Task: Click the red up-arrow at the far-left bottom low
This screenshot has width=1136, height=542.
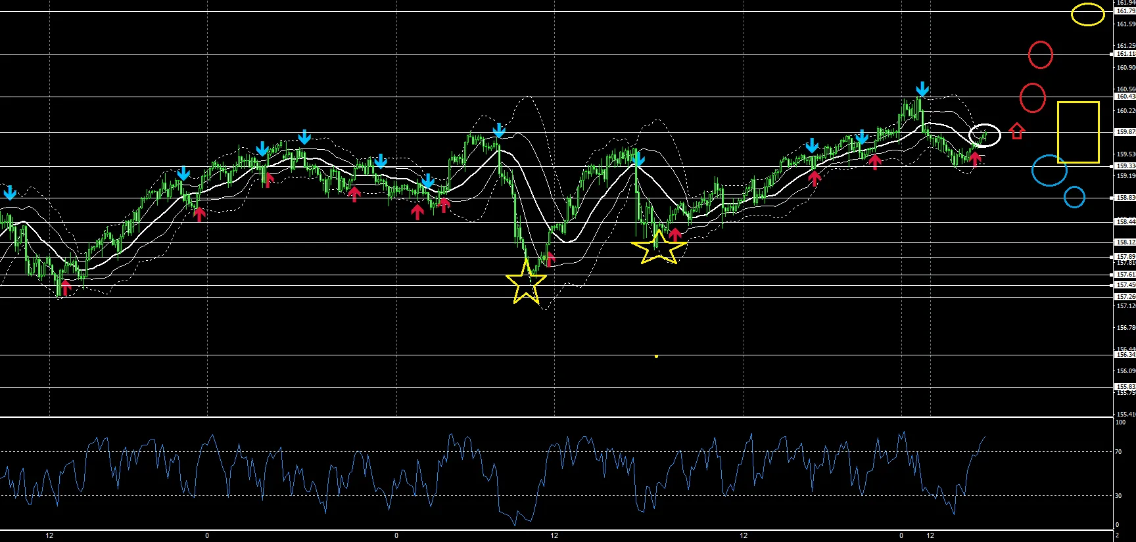Action: coord(65,287)
